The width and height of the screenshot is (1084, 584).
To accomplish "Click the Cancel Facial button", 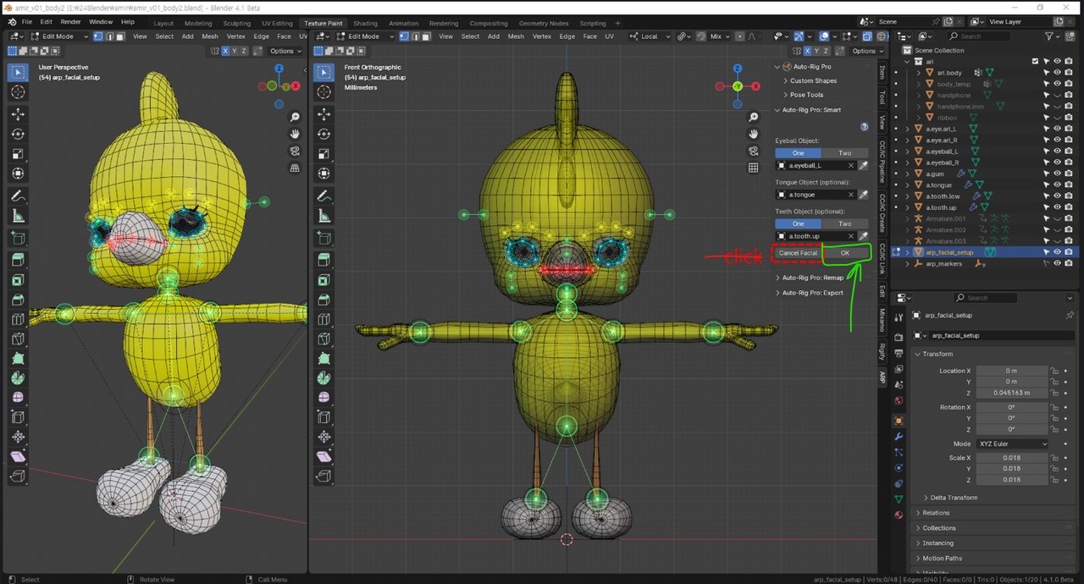I will click(798, 253).
